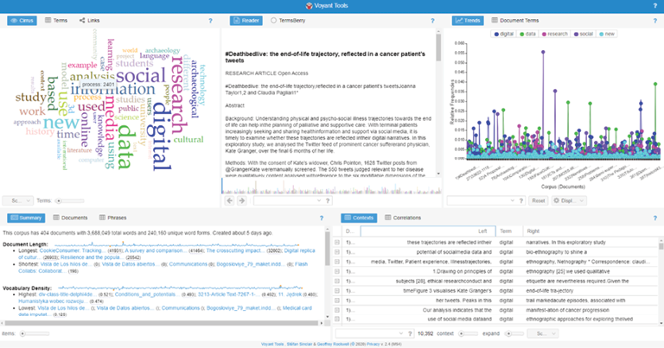The image size is (664, 348).
Task: Go to next page in Reader
Action: (243, 200)
